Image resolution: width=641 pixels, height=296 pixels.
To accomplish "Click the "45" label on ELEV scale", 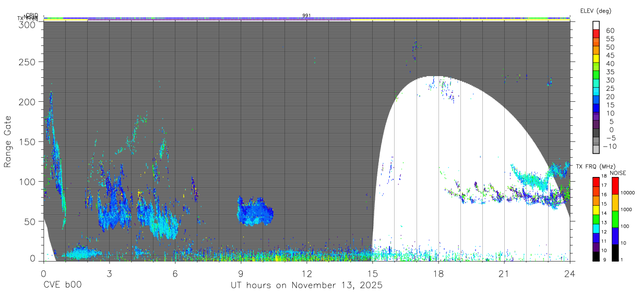I will [x=610, y=55].
